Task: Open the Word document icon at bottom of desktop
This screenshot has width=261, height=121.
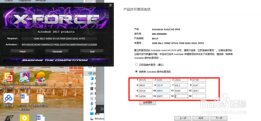Action: 40,118
